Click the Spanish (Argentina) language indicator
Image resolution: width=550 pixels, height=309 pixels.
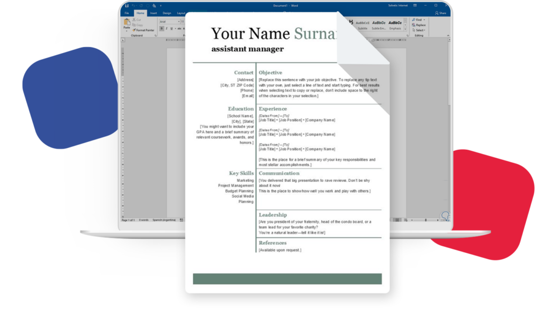point(164,220)
